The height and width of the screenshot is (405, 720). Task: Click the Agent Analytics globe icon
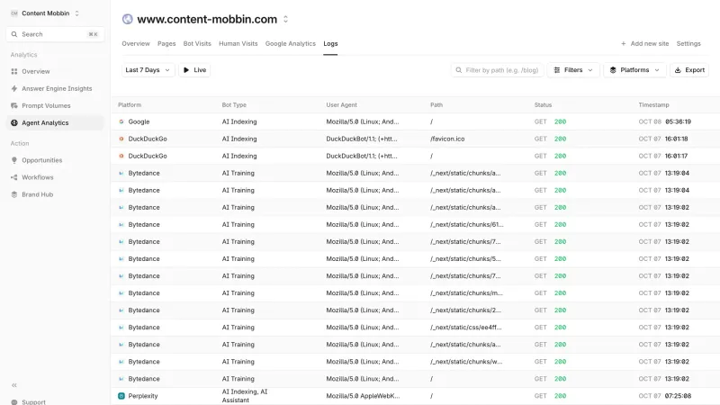tap(14, 122)
